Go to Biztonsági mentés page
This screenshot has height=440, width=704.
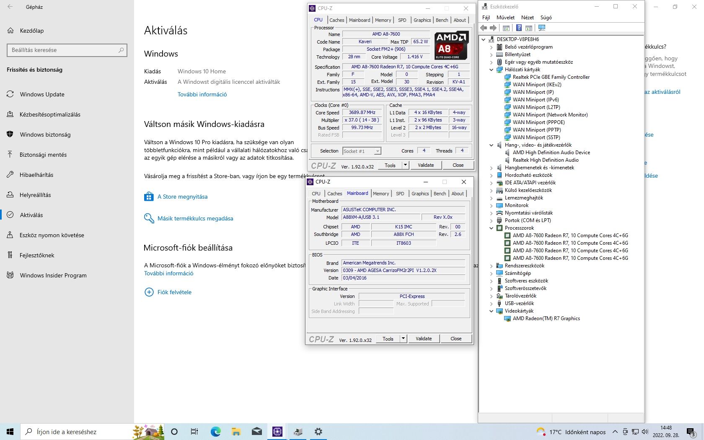(x=37, y=155)
